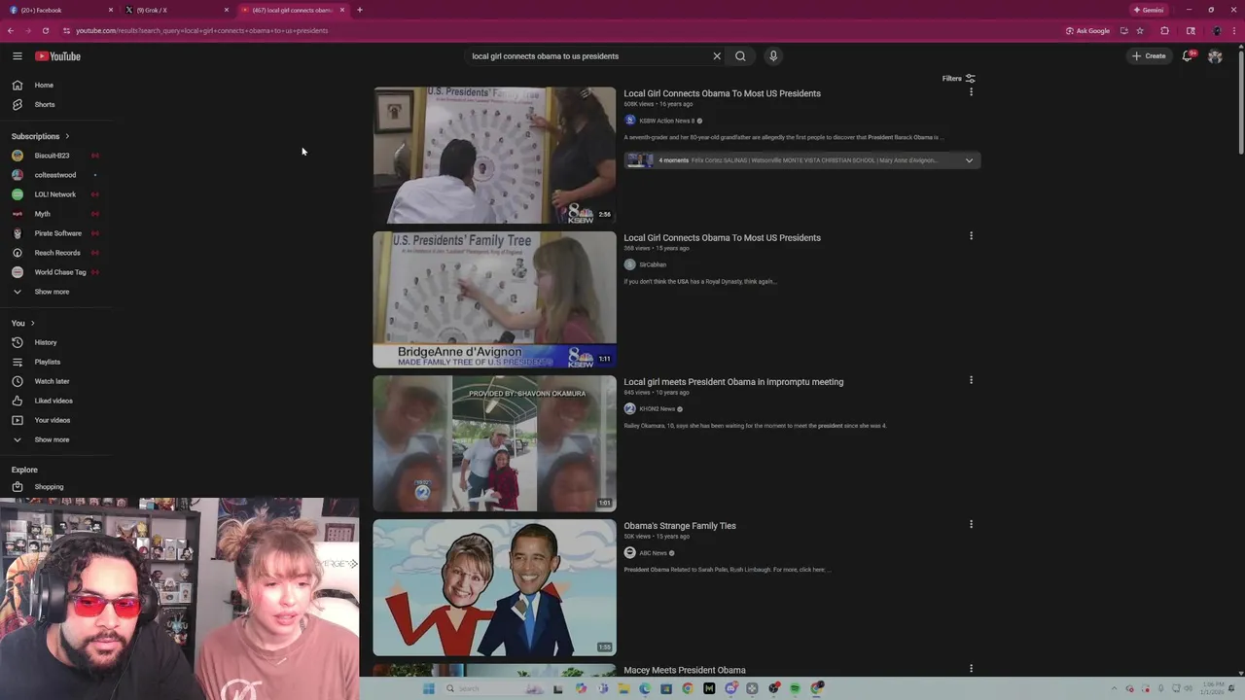This screenshot has width=1245, height=700.
Task: Open more options for KSBW video
Action: click(x=971, y=92)
